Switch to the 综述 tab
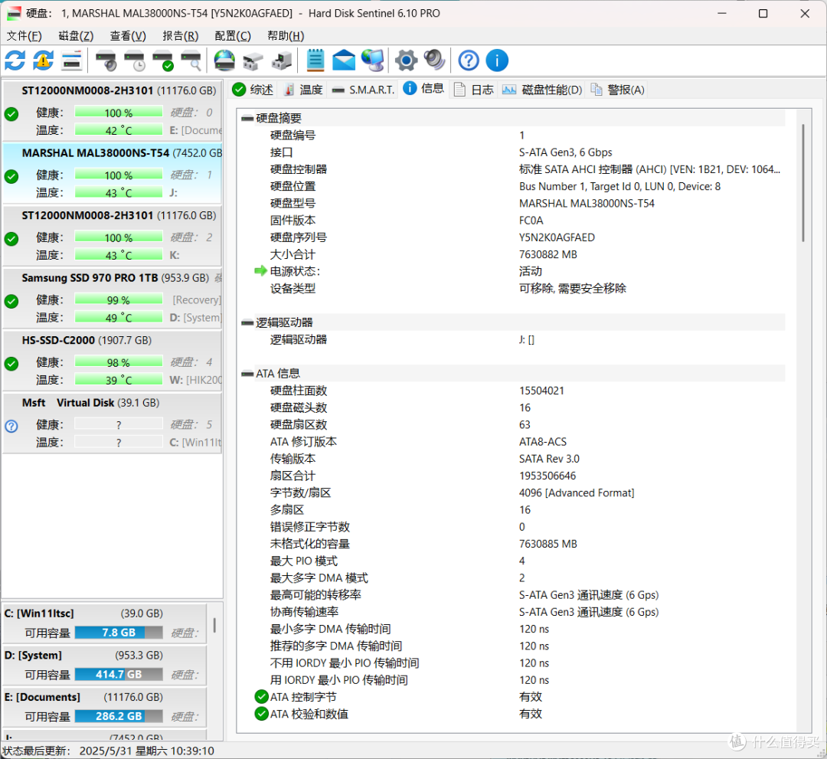This screenshot has width=827, height=759. click(x=253, y=90)
